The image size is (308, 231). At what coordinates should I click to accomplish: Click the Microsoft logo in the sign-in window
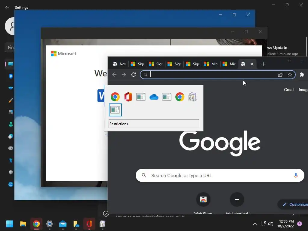[63, 54]
